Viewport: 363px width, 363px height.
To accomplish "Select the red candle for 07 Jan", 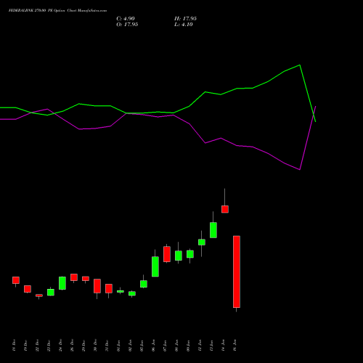I will pyautogui.click(x=167, y=254).
